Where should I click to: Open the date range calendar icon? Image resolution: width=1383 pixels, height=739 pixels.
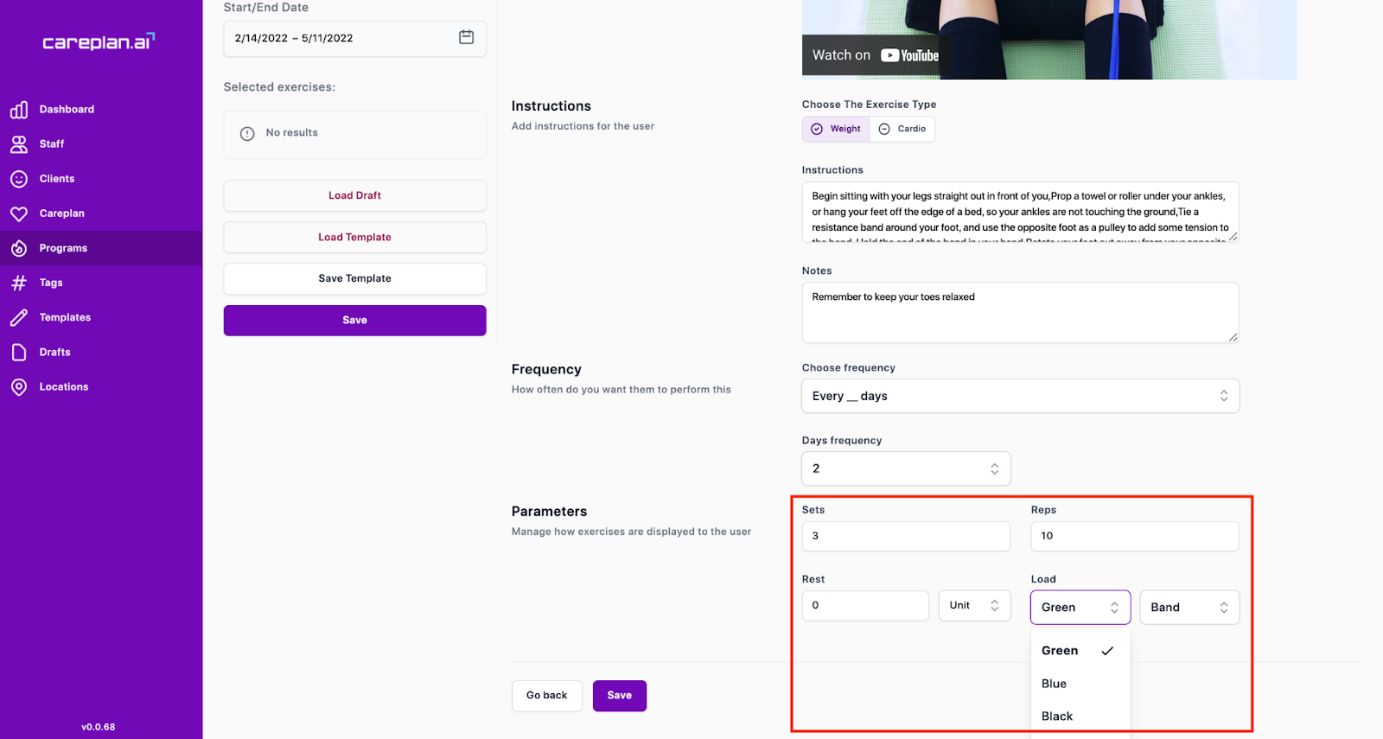[466, 37]
